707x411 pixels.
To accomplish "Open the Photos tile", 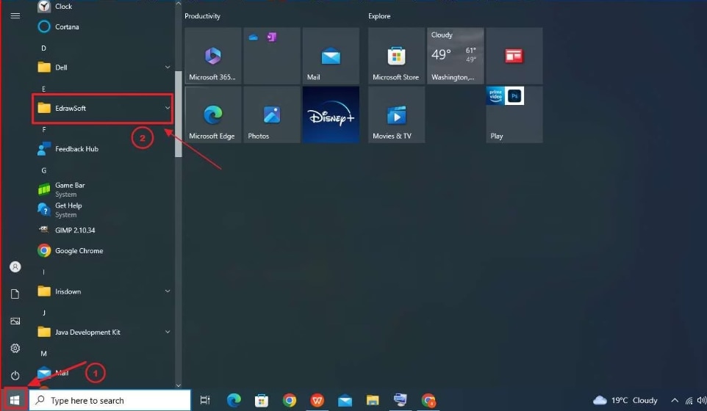I will [x=272, y=114].
